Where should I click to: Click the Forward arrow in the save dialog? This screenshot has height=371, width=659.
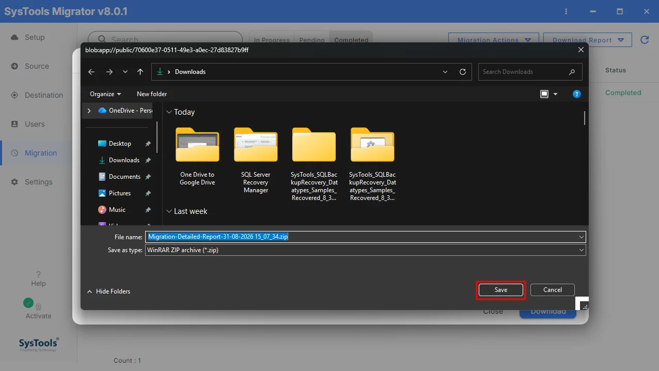pos(109,72)
